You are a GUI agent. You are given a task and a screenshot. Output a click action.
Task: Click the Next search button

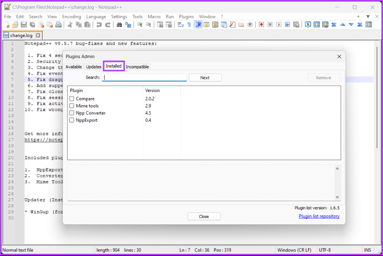tap(205, 77)
